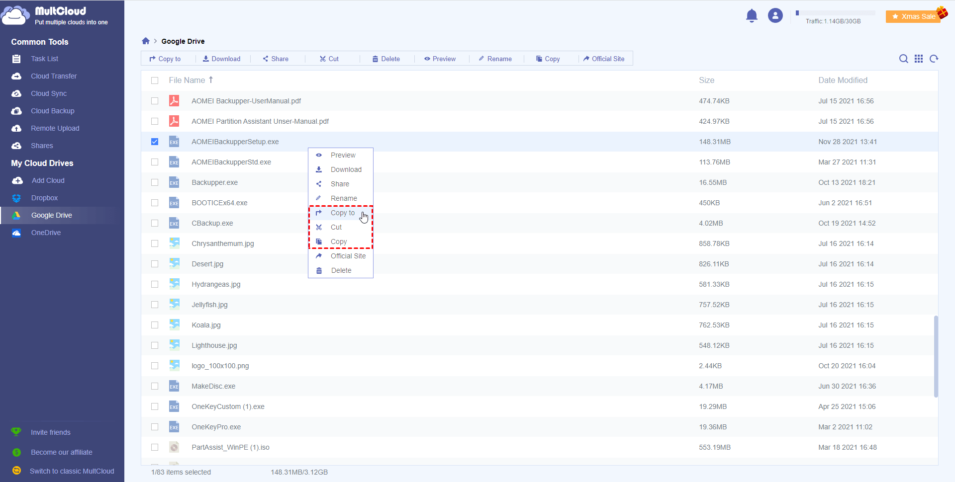The width and height of the screenshot is (955, 482).
Task: Click EXE icon of MakeDisc.exe
Action: click(174, 386)
